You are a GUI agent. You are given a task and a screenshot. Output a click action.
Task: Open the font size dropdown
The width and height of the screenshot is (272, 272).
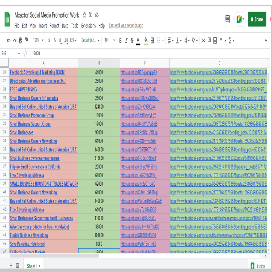click(x=110, y=40)
